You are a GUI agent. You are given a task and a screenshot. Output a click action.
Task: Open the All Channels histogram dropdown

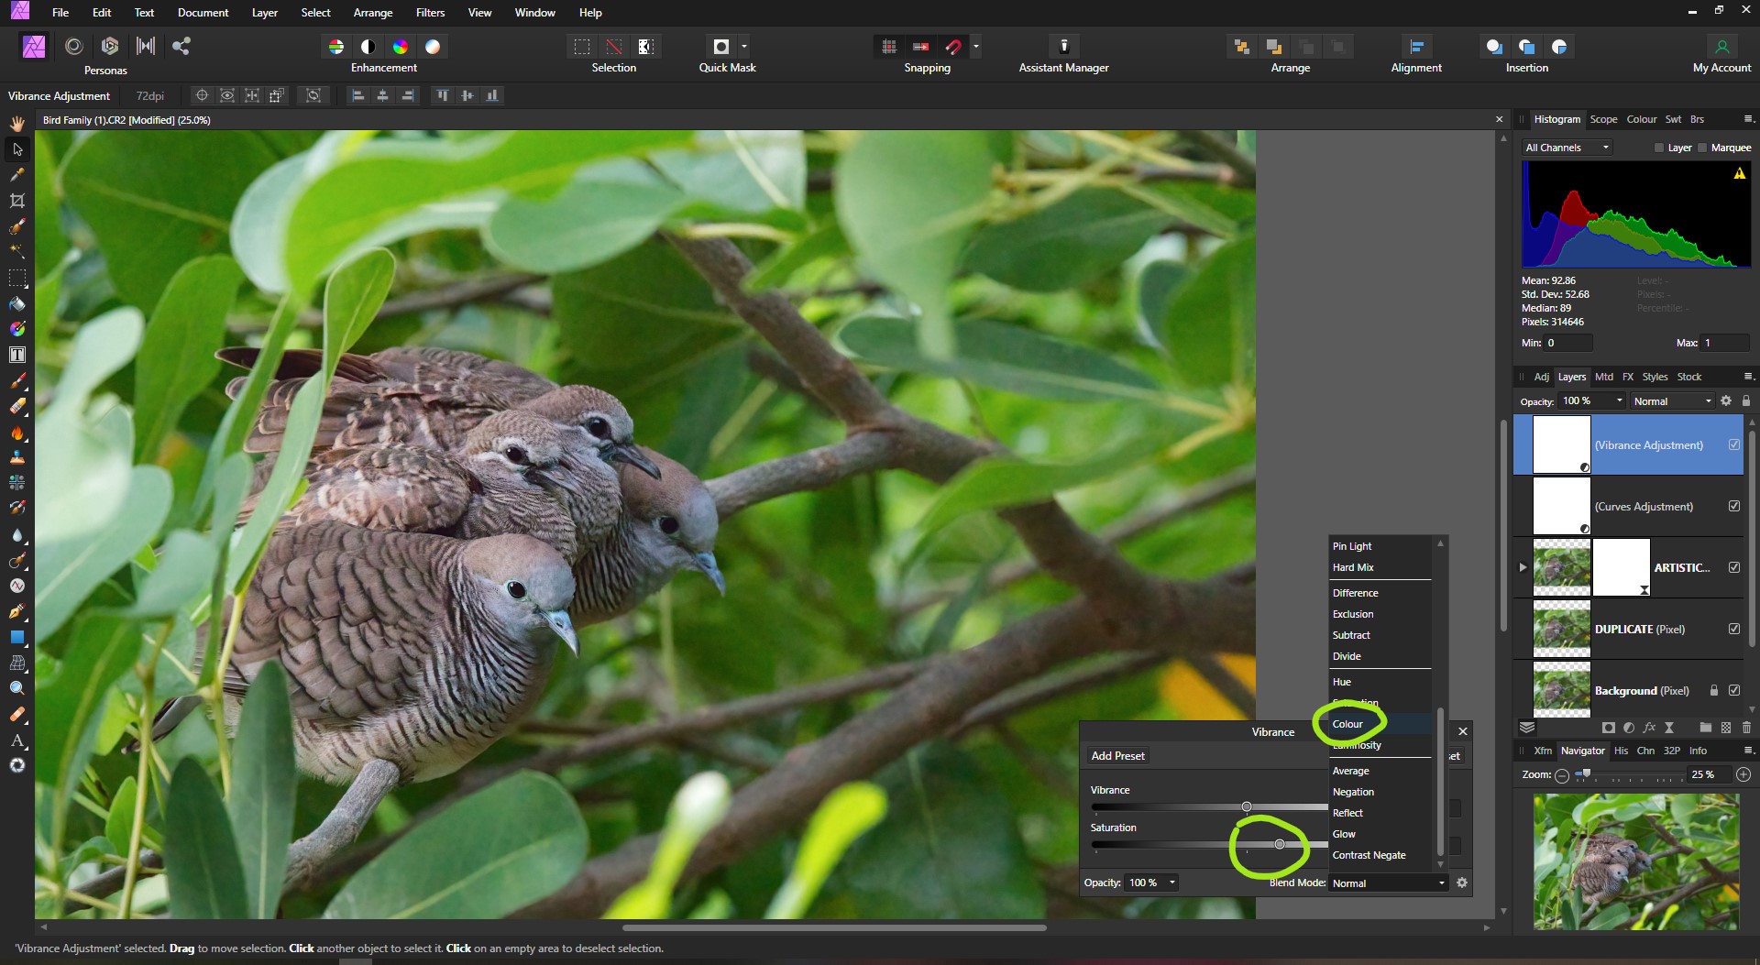(x=1566, y=148)
